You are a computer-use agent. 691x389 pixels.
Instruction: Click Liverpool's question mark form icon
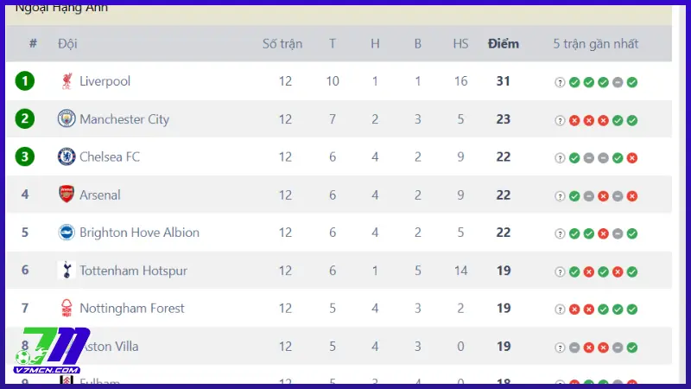(560, 82)
